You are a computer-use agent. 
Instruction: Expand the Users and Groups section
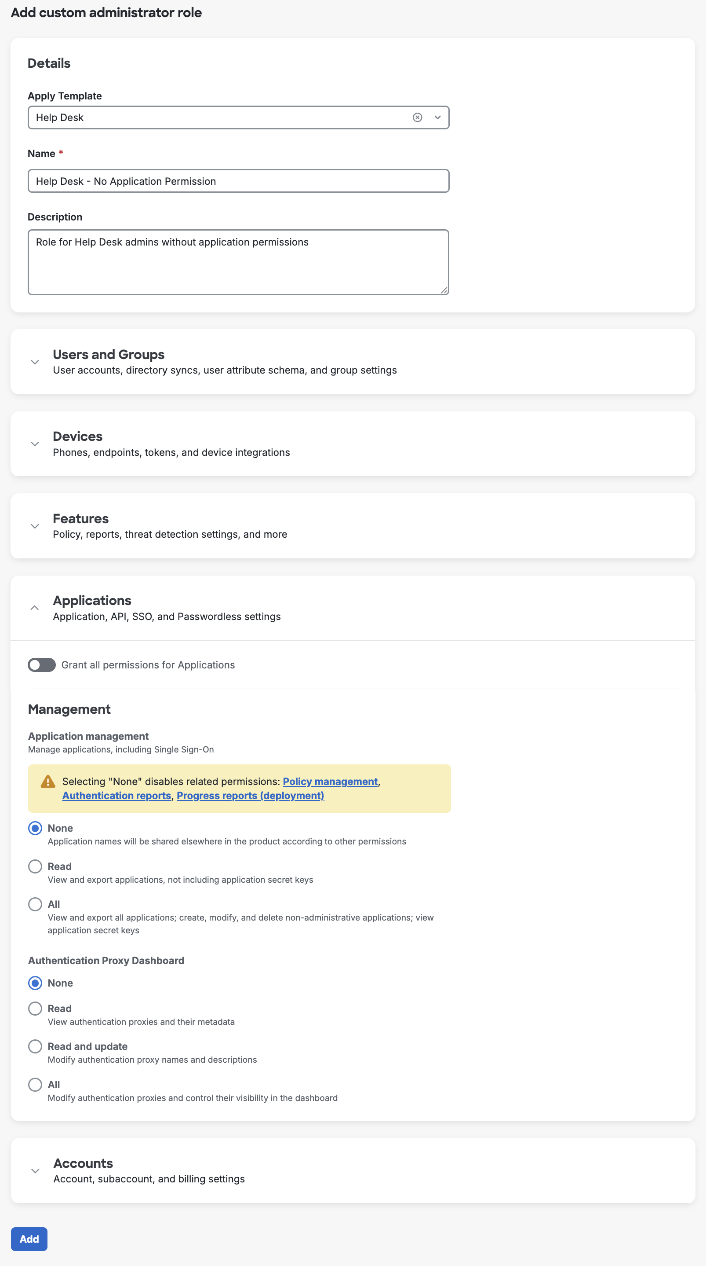pos(35,362)
